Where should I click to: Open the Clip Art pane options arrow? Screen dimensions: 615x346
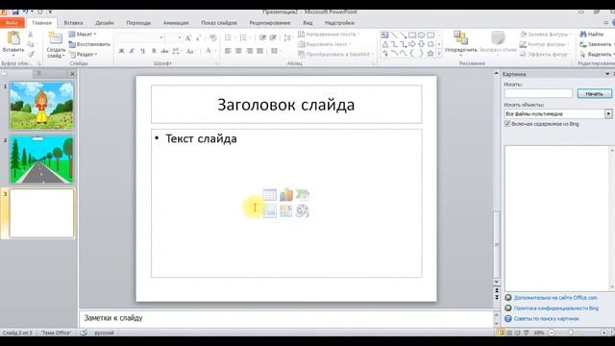[607, 74]
